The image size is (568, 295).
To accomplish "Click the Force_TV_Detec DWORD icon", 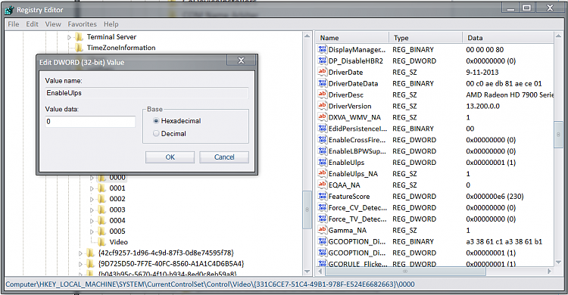I will 322,219.
